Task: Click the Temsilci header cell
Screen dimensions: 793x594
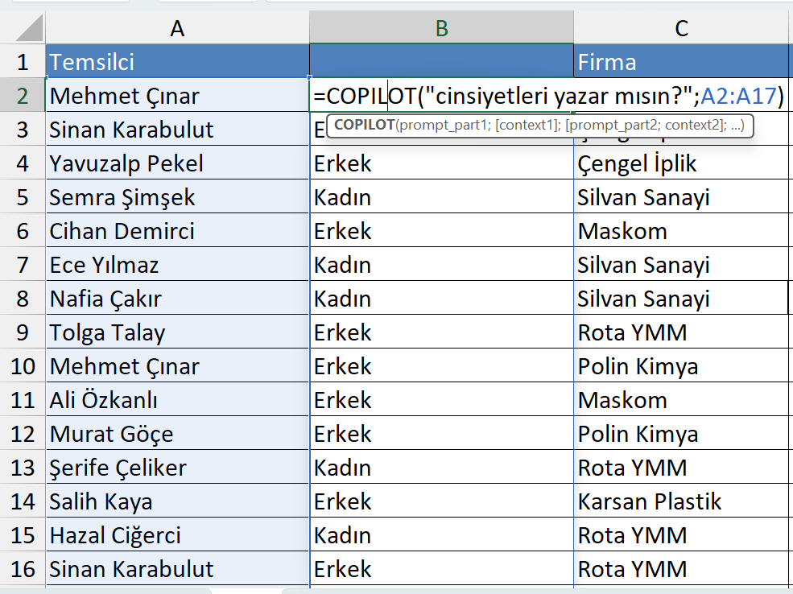Action: [x=177, y=62]
